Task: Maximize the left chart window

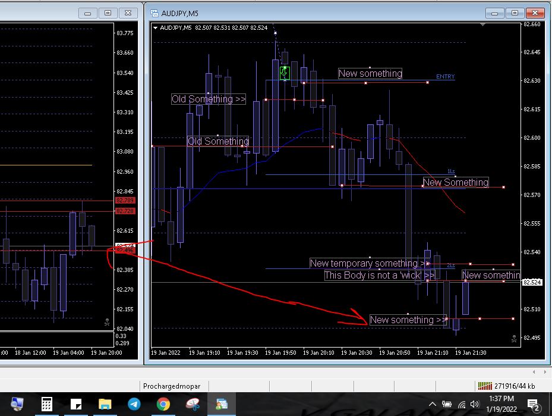Action: click(108, 13)
